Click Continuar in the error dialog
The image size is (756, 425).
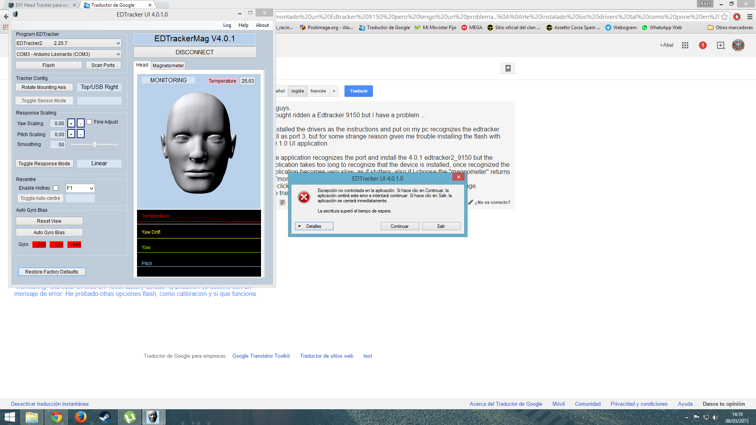coord(400,226)
